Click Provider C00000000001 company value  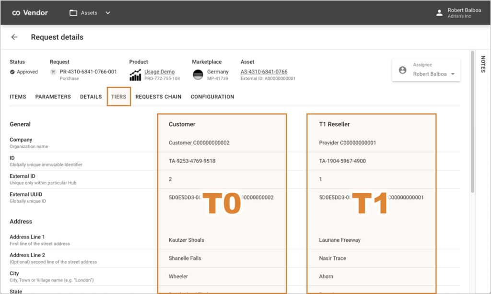point(348,143)
